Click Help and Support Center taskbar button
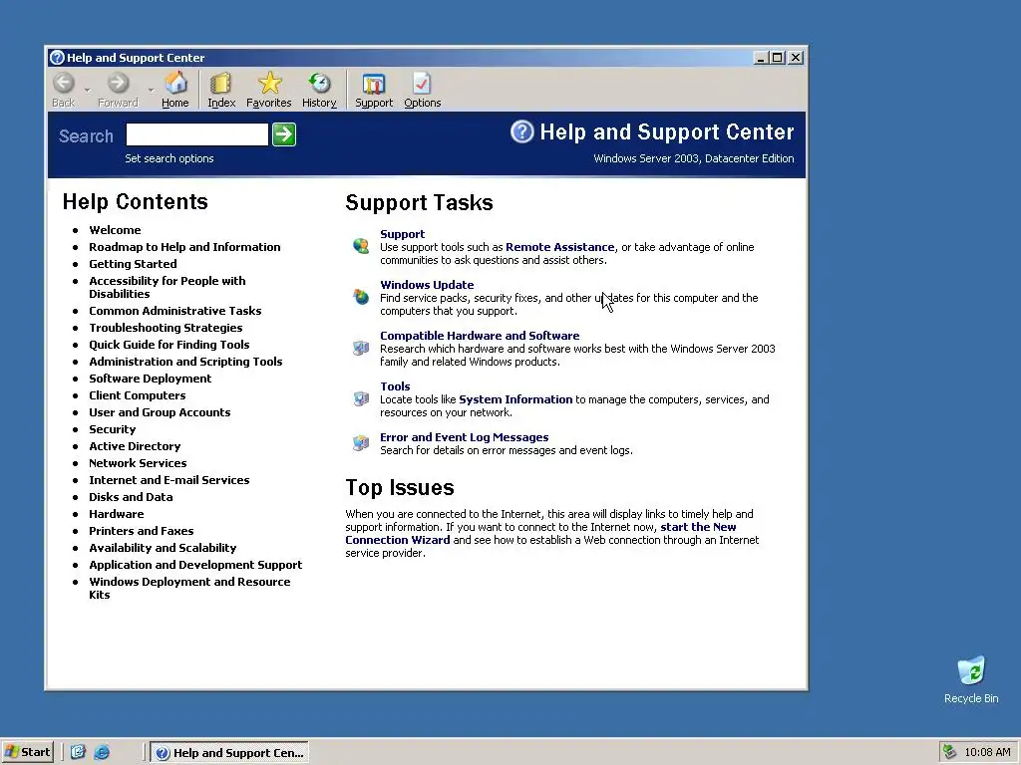This screenshot has height=765, width=1021. 229,752
